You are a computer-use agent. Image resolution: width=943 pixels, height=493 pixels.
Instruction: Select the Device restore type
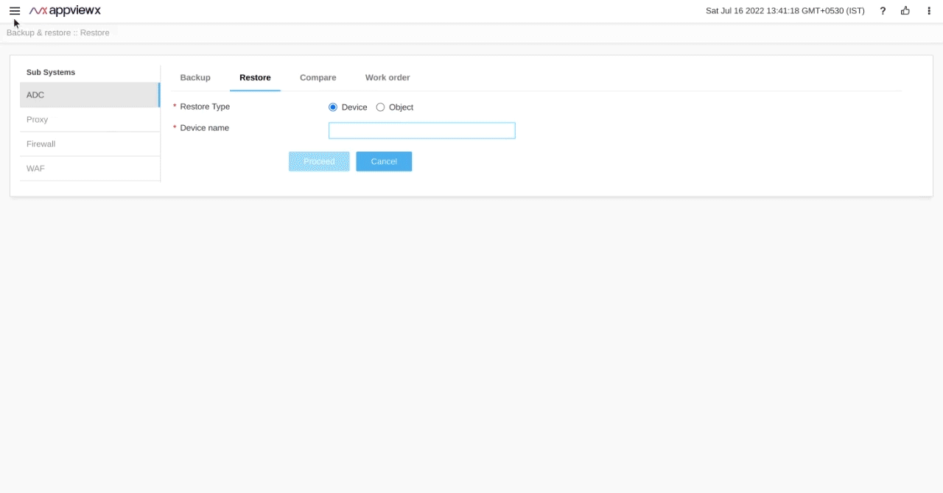pyautogui.click(x=333, y=107)
